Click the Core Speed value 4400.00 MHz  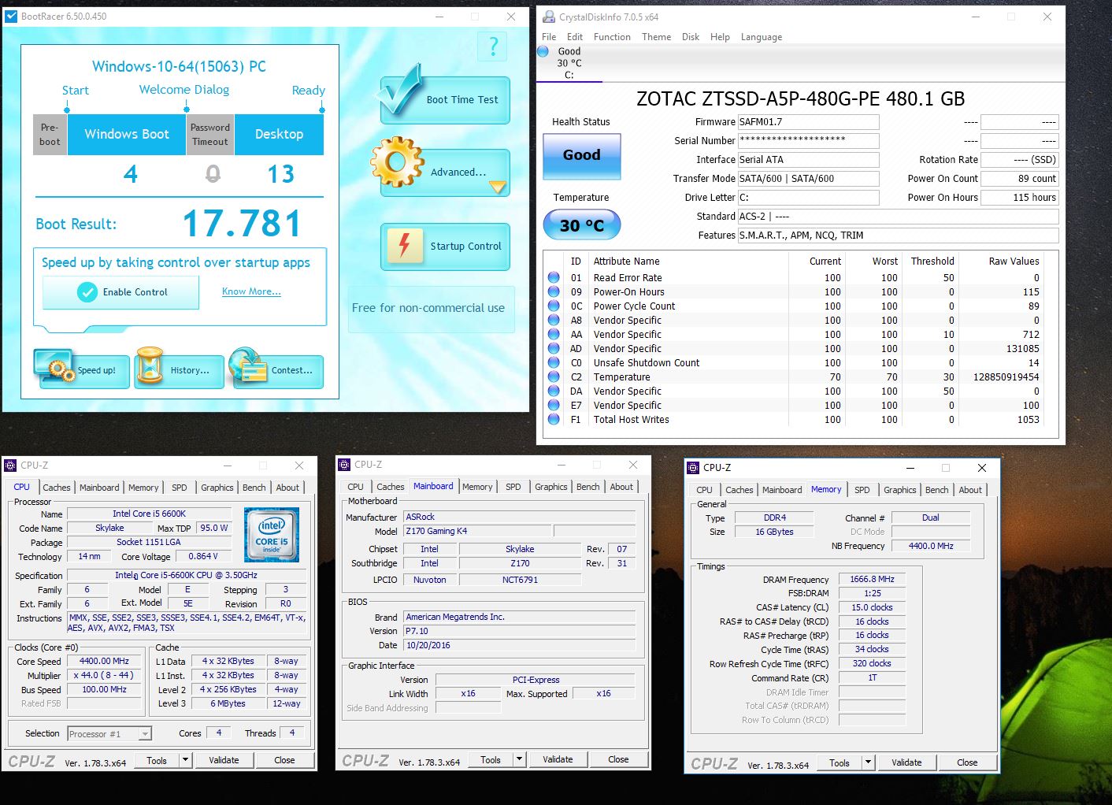pos(104,662)
